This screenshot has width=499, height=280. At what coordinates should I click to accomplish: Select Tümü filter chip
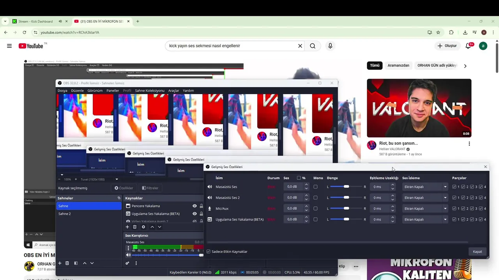click(375, 65)
